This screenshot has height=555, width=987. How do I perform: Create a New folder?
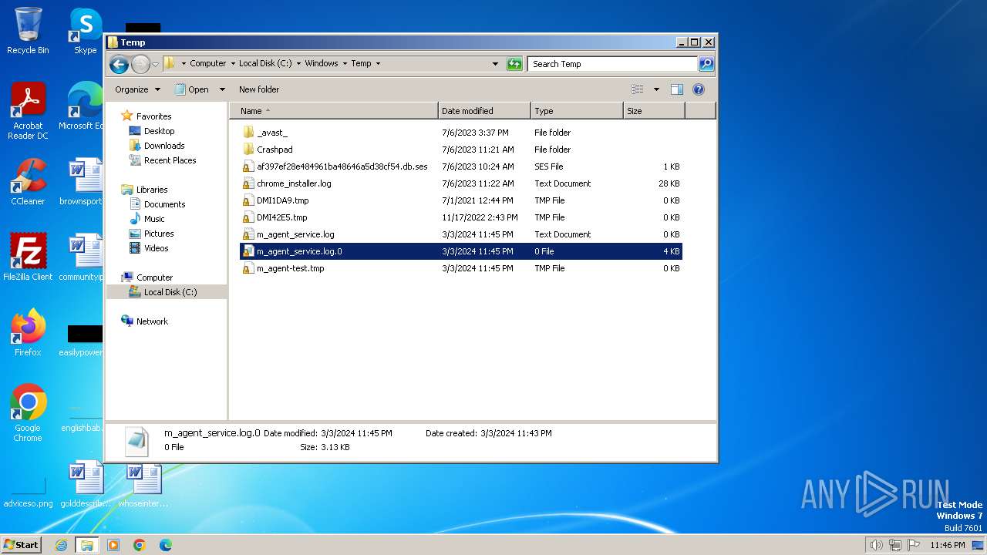point(259,89)
